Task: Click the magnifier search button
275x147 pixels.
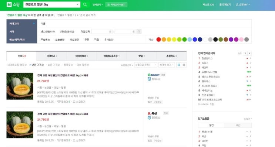Action: coord(85,4)
